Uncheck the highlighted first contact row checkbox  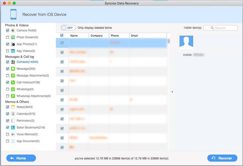coord(62,43)
